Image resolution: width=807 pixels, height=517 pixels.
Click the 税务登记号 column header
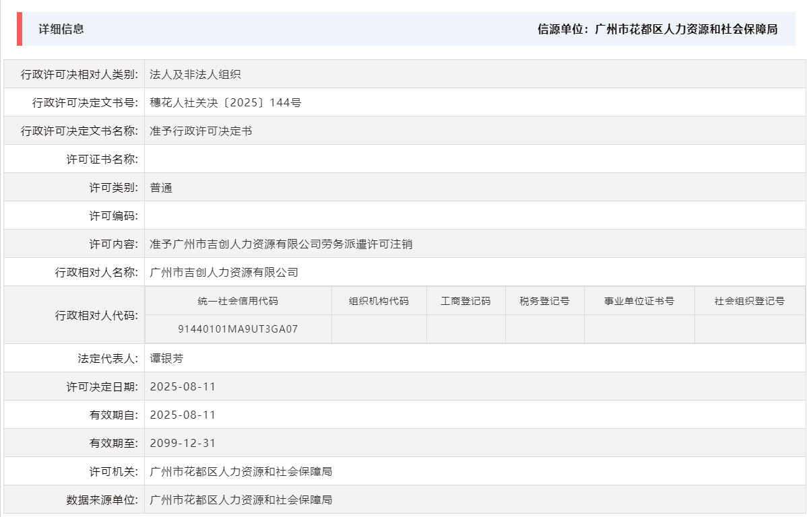[544, 301]
